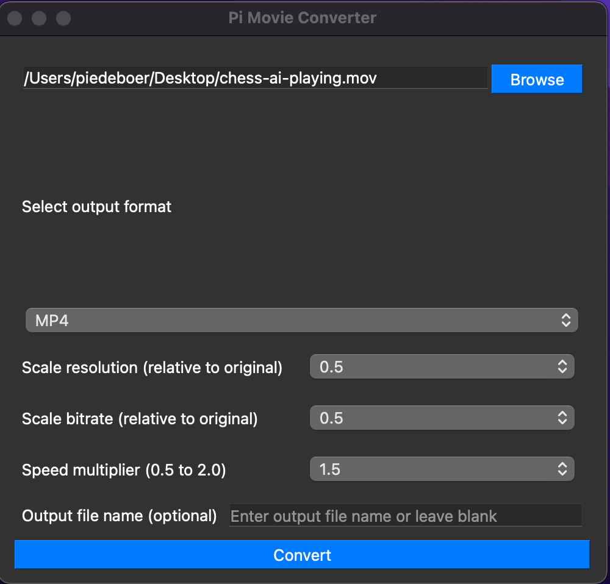Click the Select output format label
This screenshot has width=610, height=584.
pyautogui.click(x=96, y=207)
